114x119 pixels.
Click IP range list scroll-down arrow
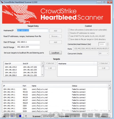pos(42,75)
